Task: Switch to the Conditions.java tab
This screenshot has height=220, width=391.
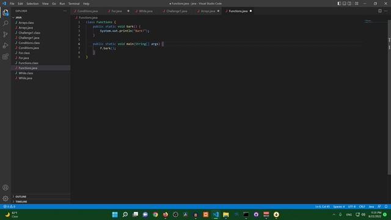Action: pos(87,11)
